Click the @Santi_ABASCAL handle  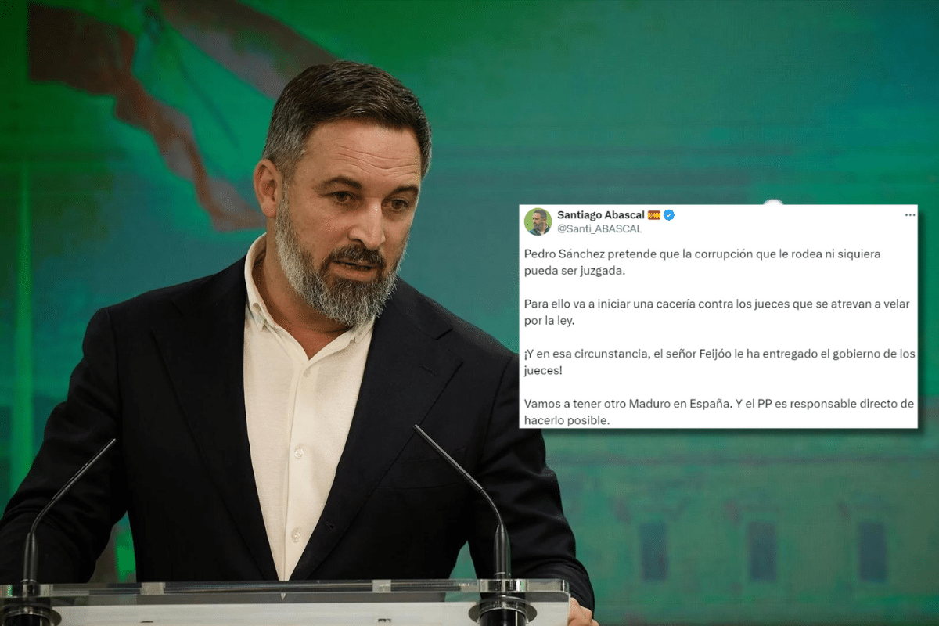588,228
